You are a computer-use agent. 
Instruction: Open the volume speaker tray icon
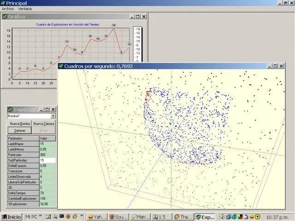tap(222, 217)
